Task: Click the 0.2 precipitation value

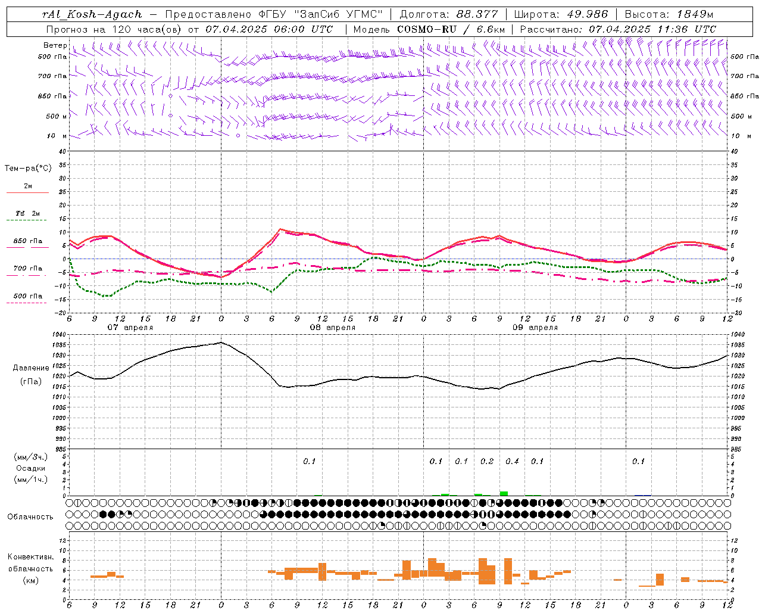Action: (486, 461)
